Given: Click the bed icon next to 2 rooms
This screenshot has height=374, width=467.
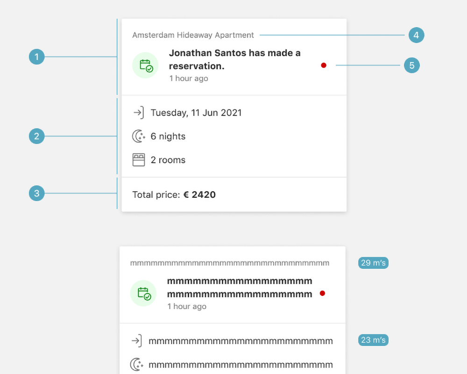Looking at the screenshot, I should [x=138, y=160].
